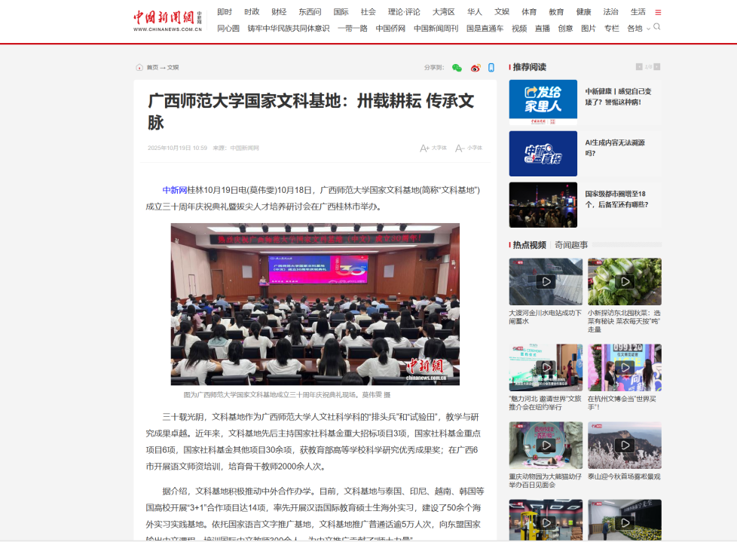Open the AI生成内容无法溯源吗 article link
This screenshot has height=542, width=737.
click(615, 148)
